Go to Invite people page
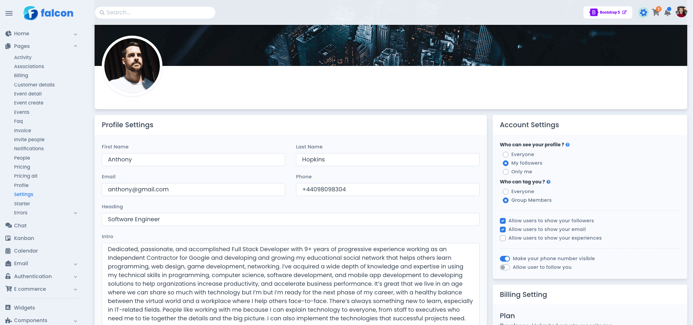Screen dimensions: 693x325 (x=29, y=140)
